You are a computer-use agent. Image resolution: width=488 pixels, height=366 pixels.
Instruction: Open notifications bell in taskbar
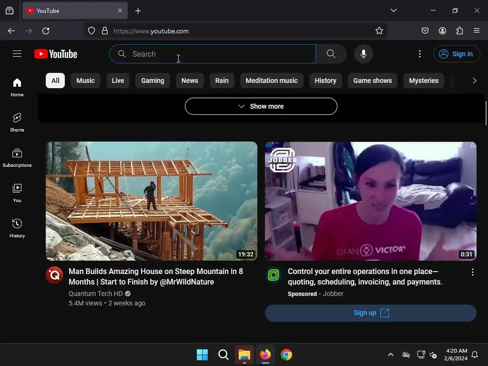coord(475,355)
